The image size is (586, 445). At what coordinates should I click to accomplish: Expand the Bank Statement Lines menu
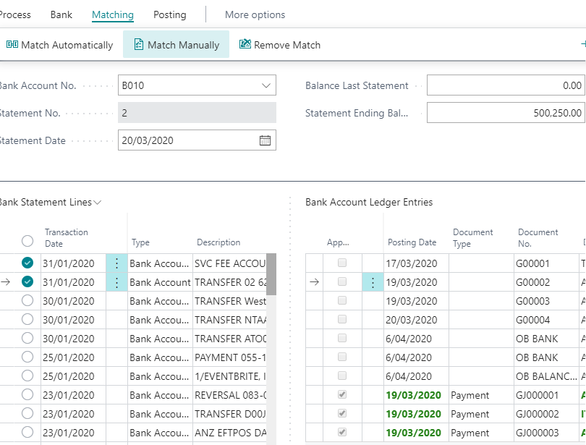[x=98, y=203]
